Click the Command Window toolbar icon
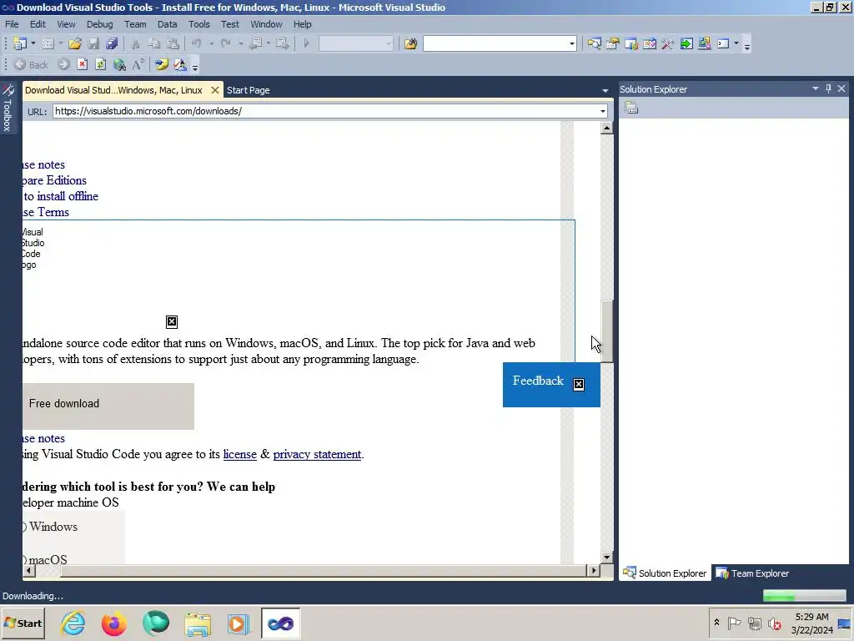Viewport: 854px width, 641px height. [x=723, y=43]
